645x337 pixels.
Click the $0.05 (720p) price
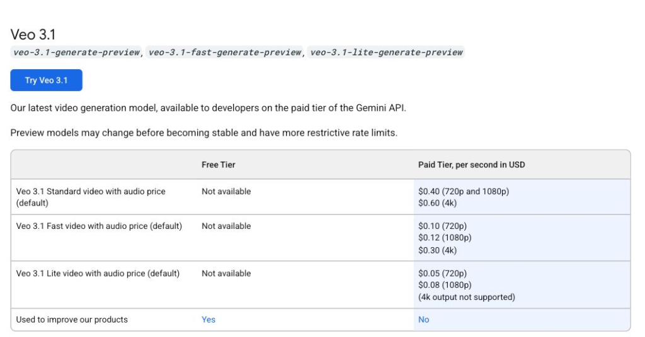coord(442,273)
